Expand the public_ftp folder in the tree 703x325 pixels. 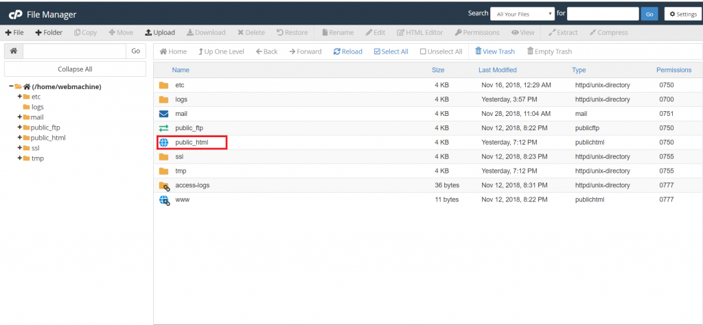pos(20,127)
